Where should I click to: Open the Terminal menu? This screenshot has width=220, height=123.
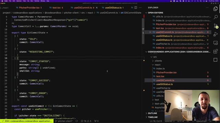pyautogui.click(x=37, y=1)
